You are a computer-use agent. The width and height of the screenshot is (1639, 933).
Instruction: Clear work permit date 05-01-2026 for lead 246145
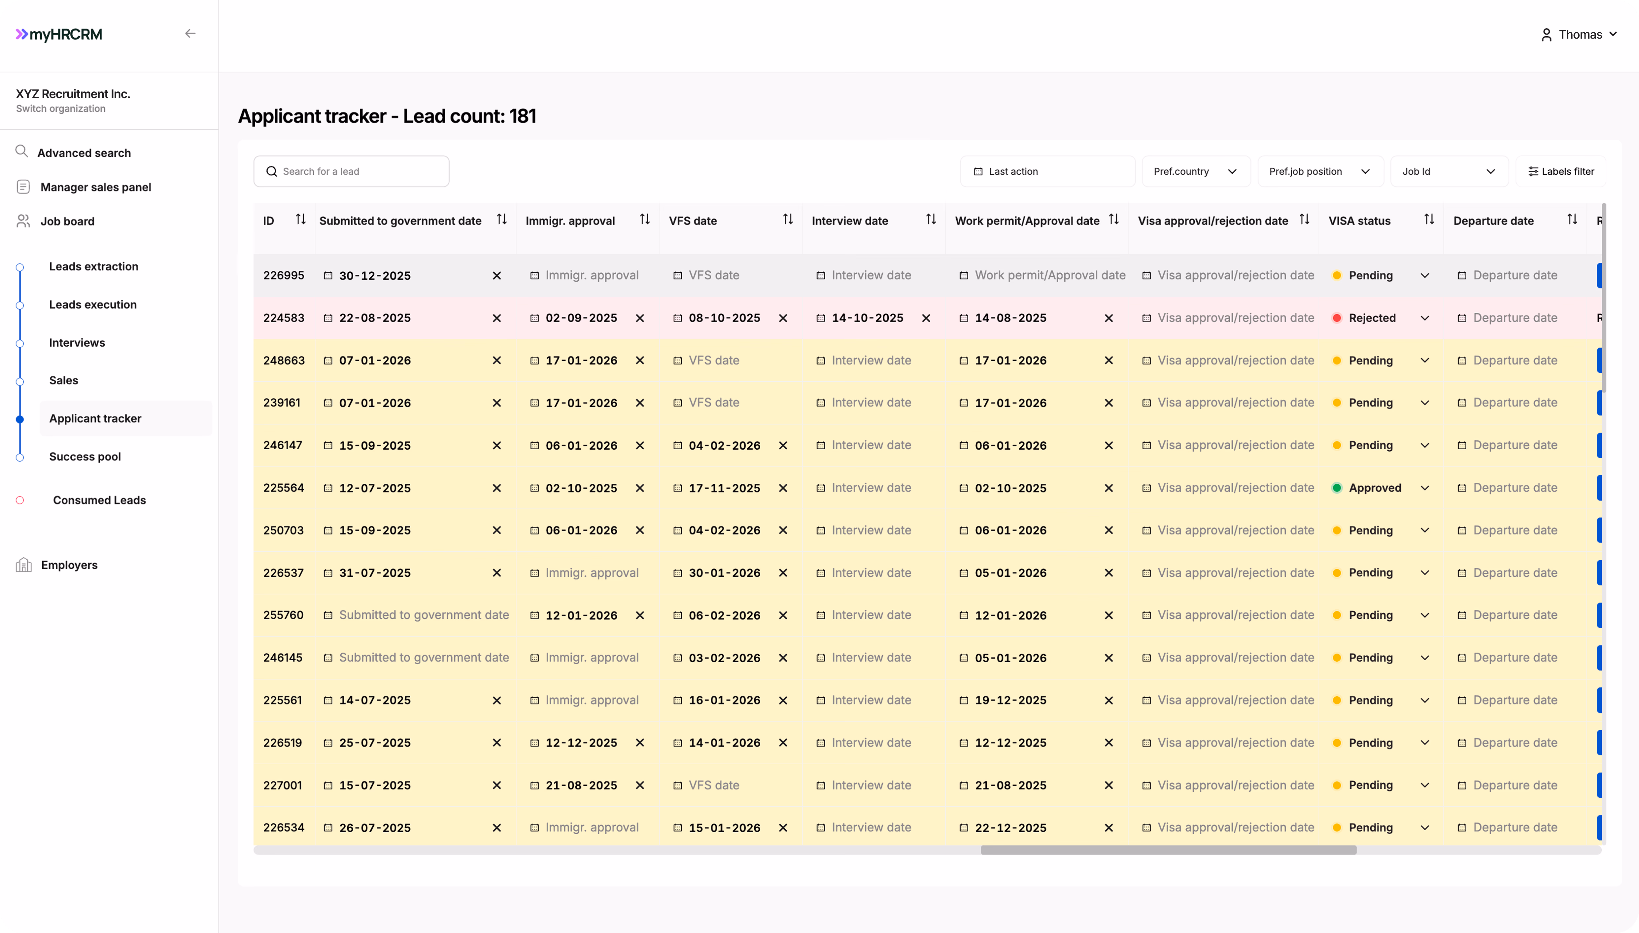coord(1109,658)
